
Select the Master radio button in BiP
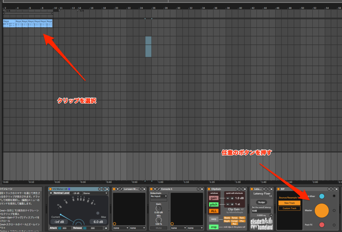coord(334,210)
